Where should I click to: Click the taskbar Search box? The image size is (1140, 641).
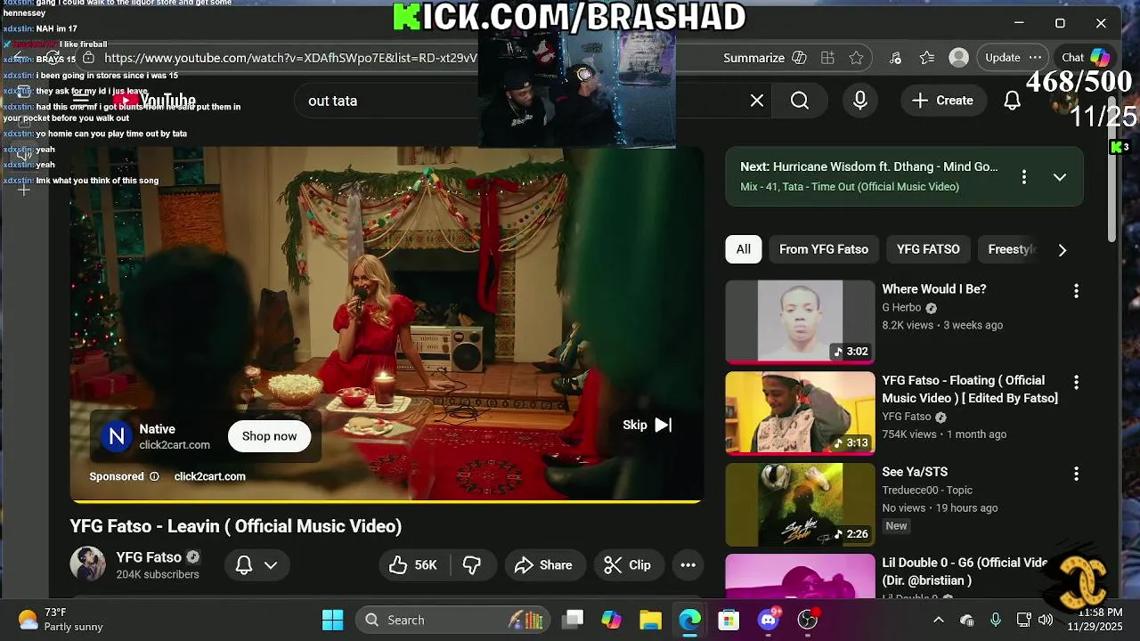452,621
